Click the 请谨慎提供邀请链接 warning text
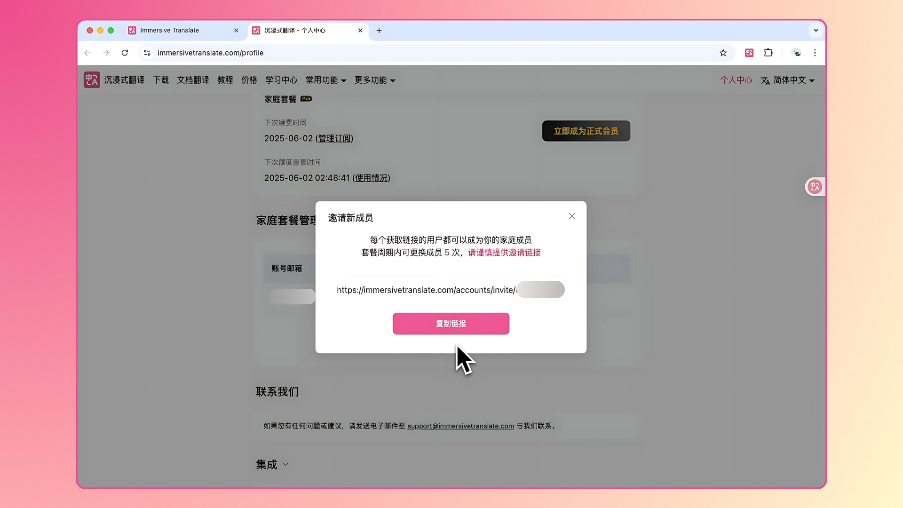This screenshot has height=508, width=903. click(504, 253)
